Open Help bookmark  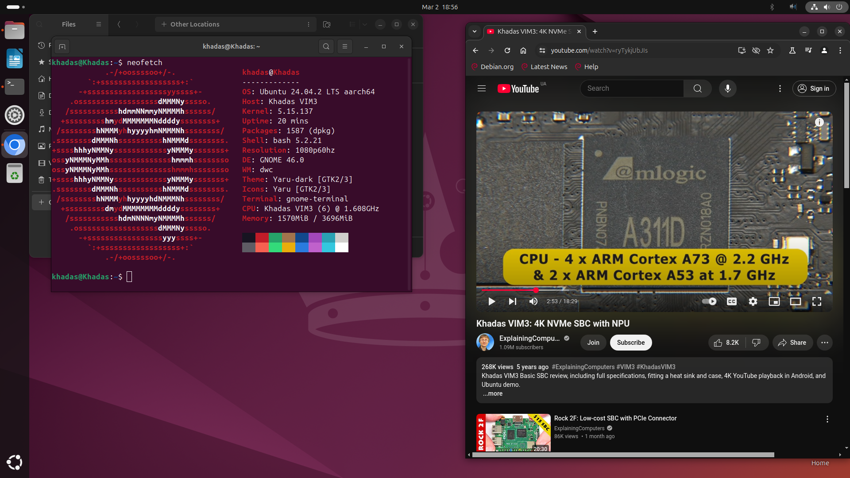tap(586, 67)
